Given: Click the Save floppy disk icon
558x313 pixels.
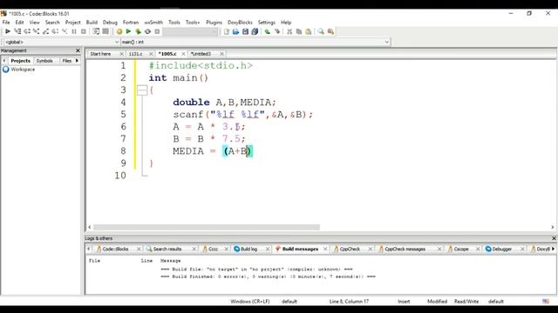Looking at the screenshot, I should pyautogui.click(x=245, y=31).
